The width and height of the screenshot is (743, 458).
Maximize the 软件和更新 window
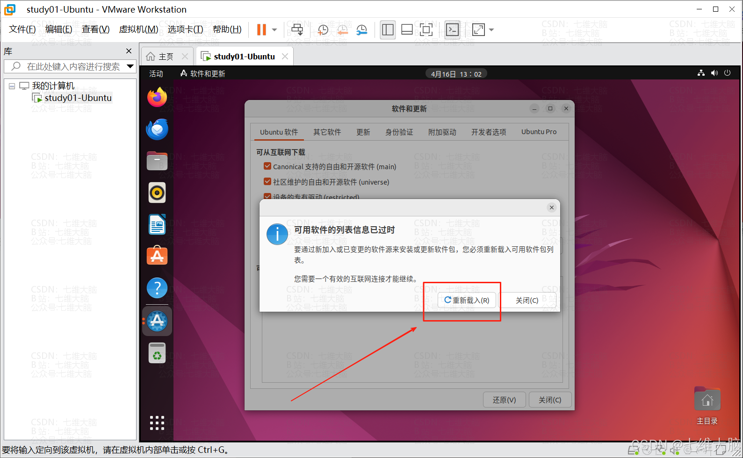[x=550, y=108]
